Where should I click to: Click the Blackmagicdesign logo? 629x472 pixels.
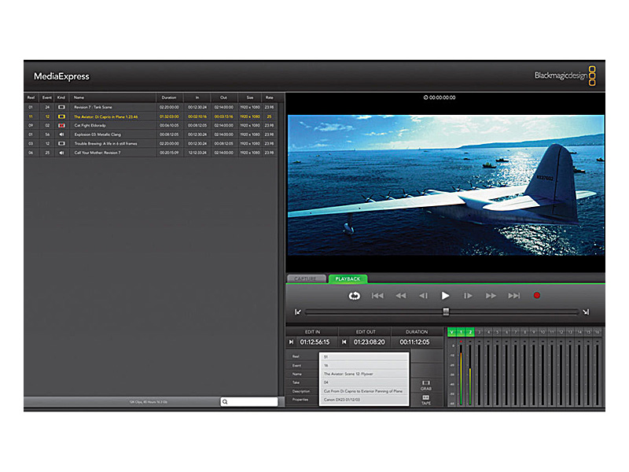point(565,76)
